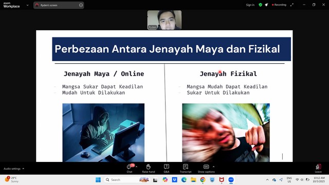Open the AI Companion sparkle icon
Viewport: 329px width, 185px height.
[x=266, y=5]
